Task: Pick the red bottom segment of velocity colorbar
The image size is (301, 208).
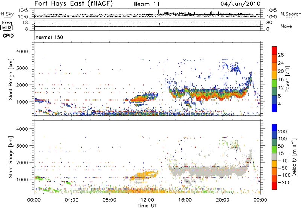Action: [274, 186]
